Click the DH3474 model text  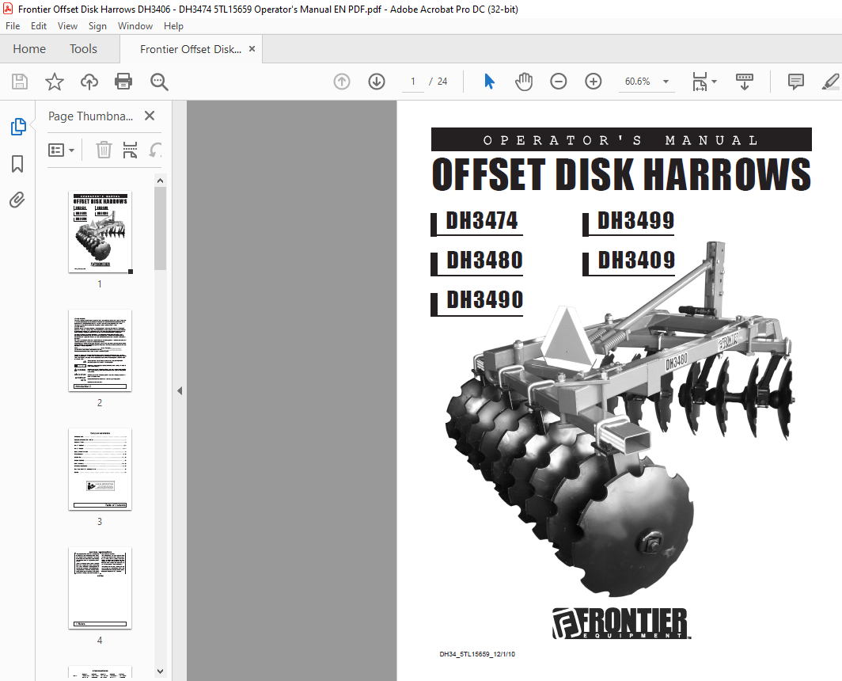(x=482, y=220)
